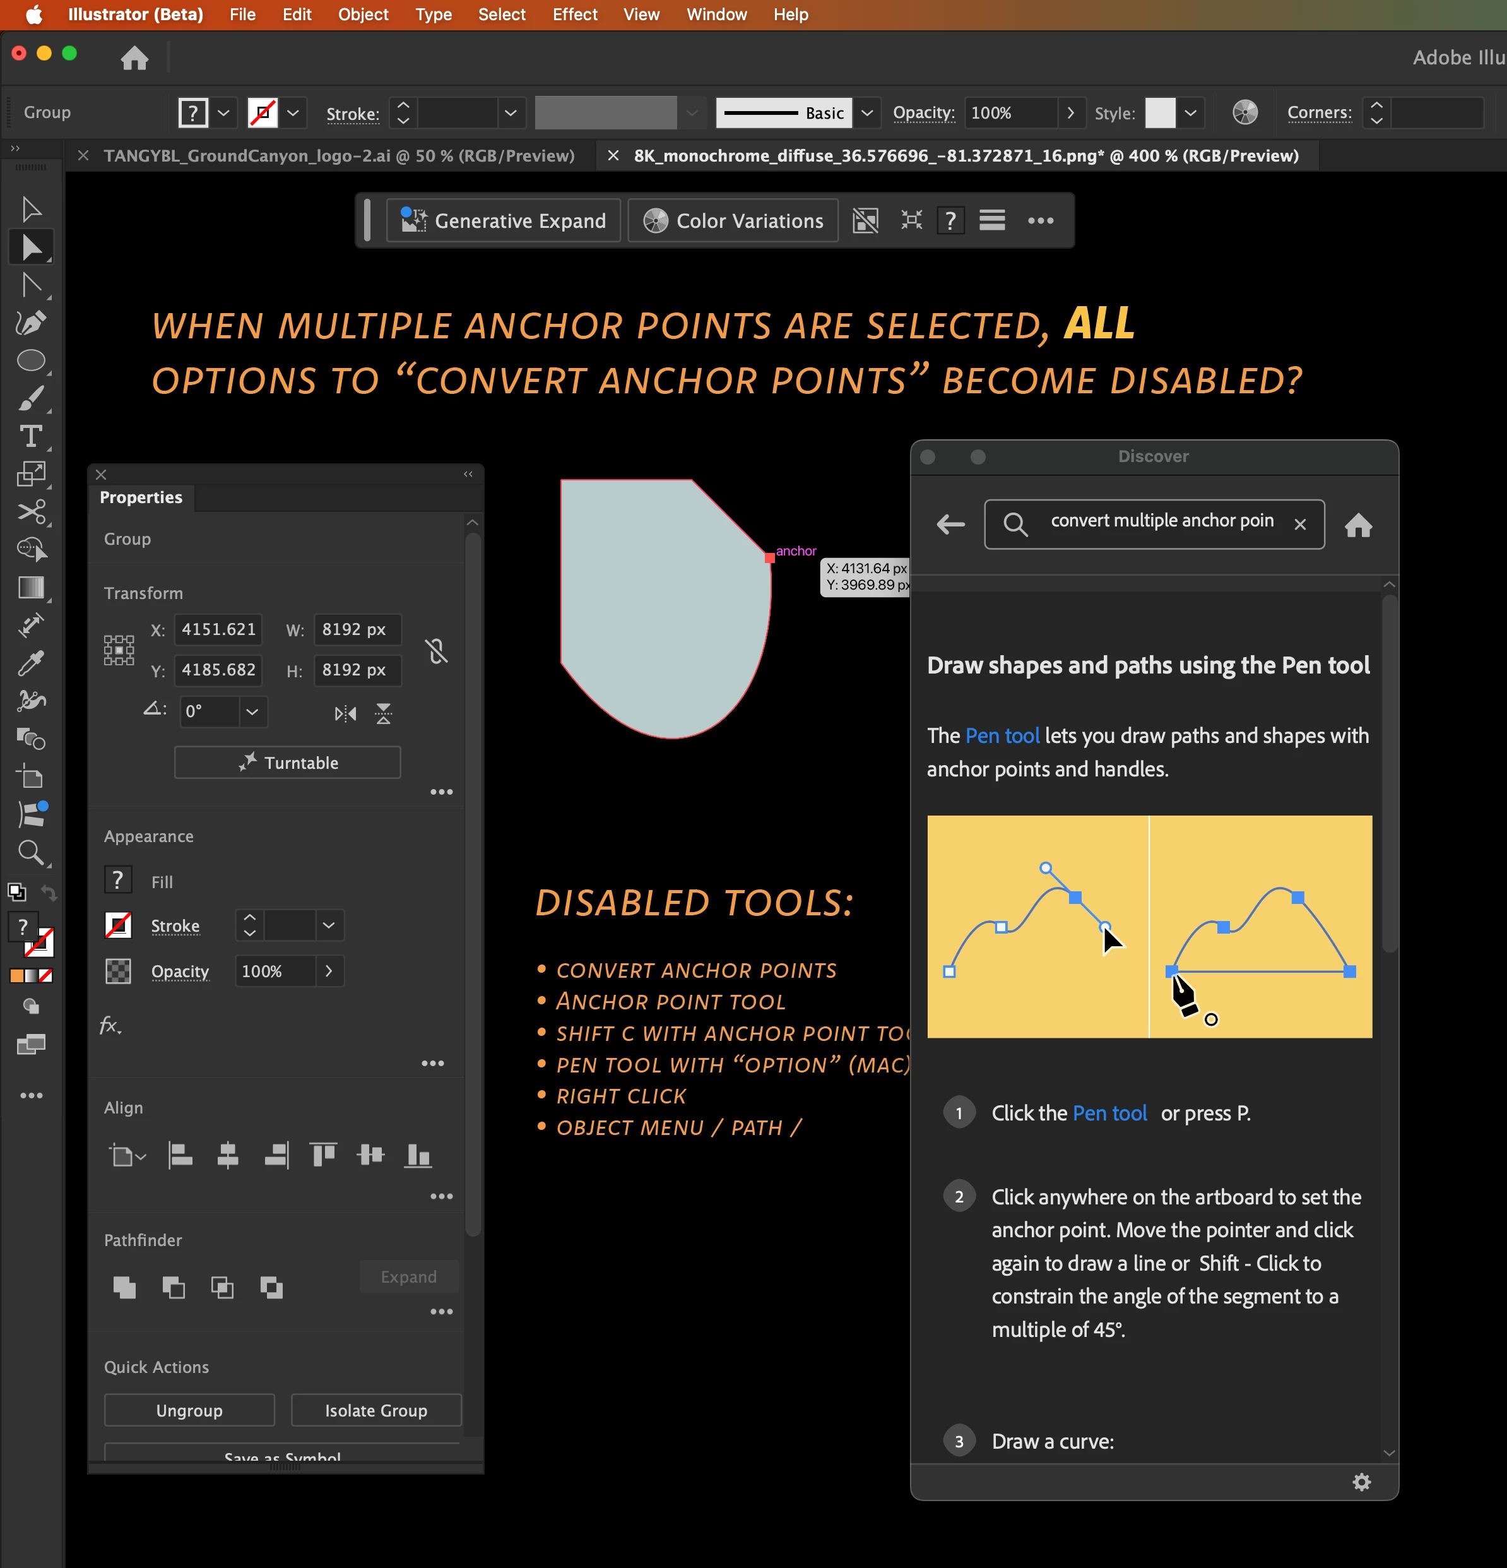Click Horizontal Align Center icon

[228, 1155]
